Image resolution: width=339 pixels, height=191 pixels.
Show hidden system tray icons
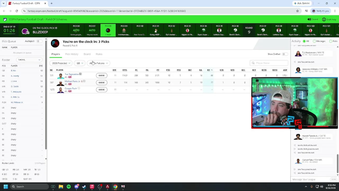[x=306, y=186]
